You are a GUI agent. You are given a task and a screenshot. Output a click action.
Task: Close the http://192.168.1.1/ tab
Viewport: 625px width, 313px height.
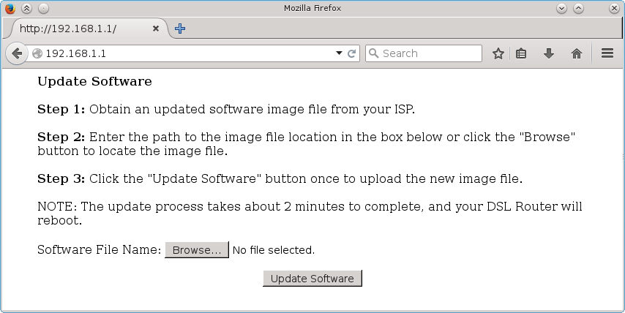pos(156,29)
